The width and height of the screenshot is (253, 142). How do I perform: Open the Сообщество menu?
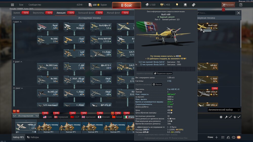tap(35, 5)
